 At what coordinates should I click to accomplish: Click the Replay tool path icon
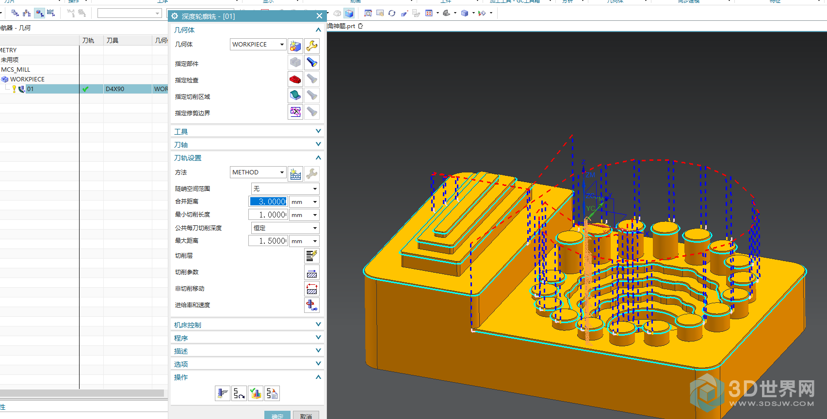[239, 393]
